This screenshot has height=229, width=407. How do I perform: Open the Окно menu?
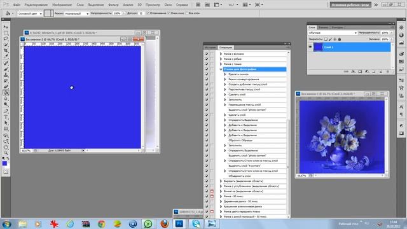[168, 4]
